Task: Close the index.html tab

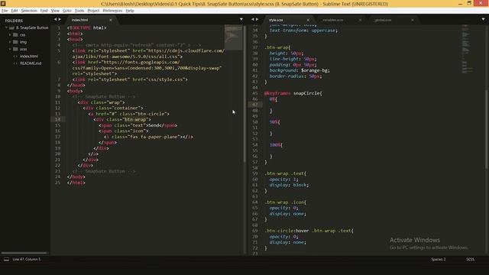Action: coord(110,20)
